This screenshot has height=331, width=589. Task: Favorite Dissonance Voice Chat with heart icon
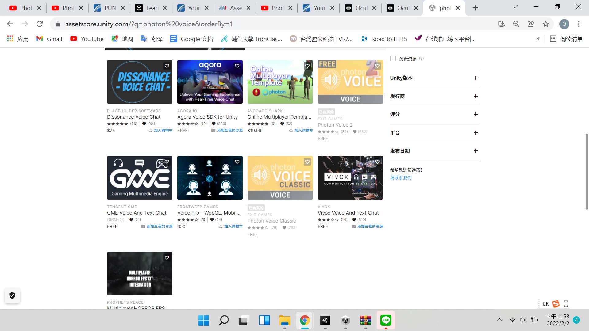click(x=167, y=66)
